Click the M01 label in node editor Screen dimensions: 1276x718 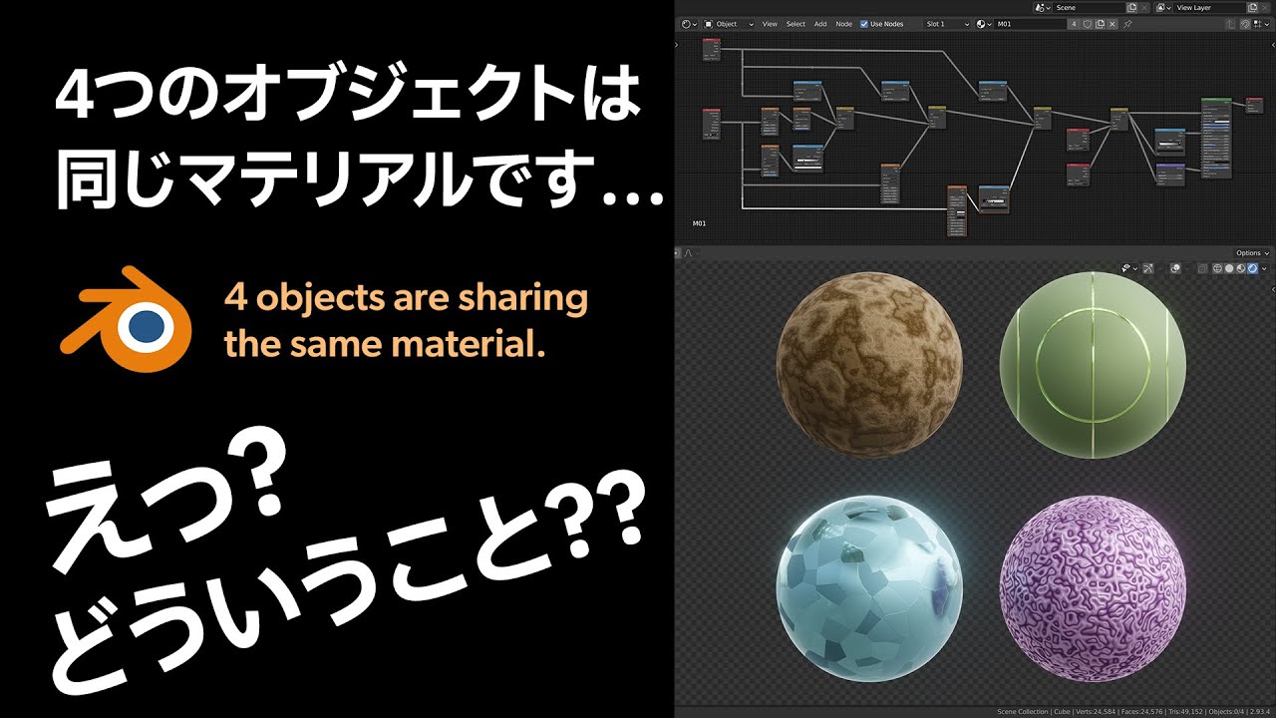[699, 223]
